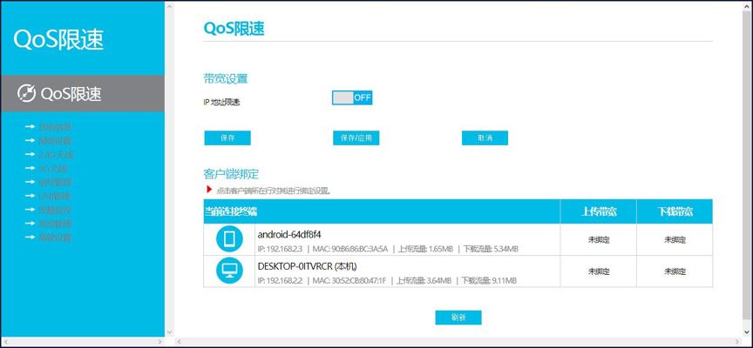Select the highlighted QoS限速 sidebar section
Image resolution: width=753 pixels, height=348 pixels.
tap(82, 93)
